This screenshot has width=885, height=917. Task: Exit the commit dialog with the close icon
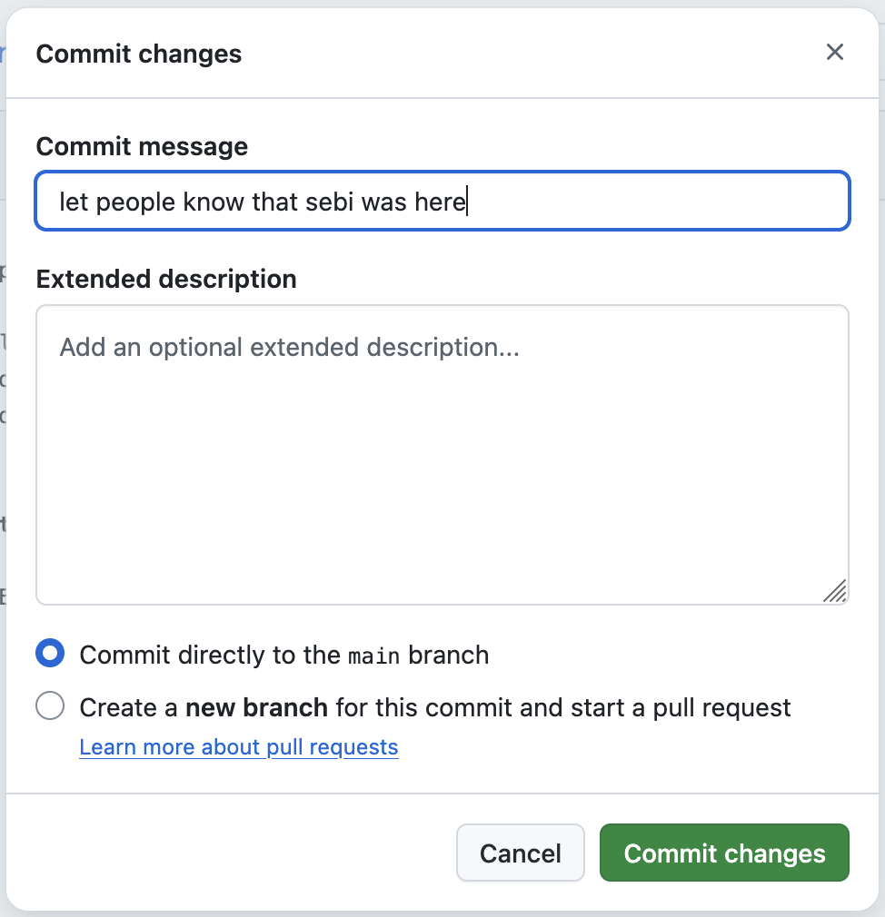(834, 52)
